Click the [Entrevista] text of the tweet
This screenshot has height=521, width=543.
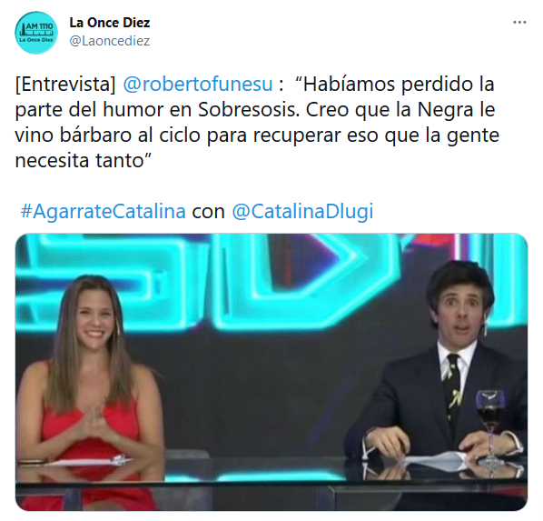pyautogui.click(x=65, y=85)
